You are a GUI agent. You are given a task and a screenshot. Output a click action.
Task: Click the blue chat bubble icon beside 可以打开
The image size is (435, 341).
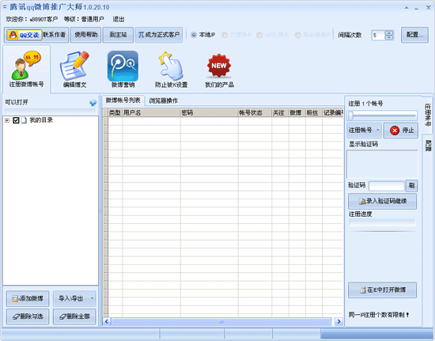coord(93,103)
